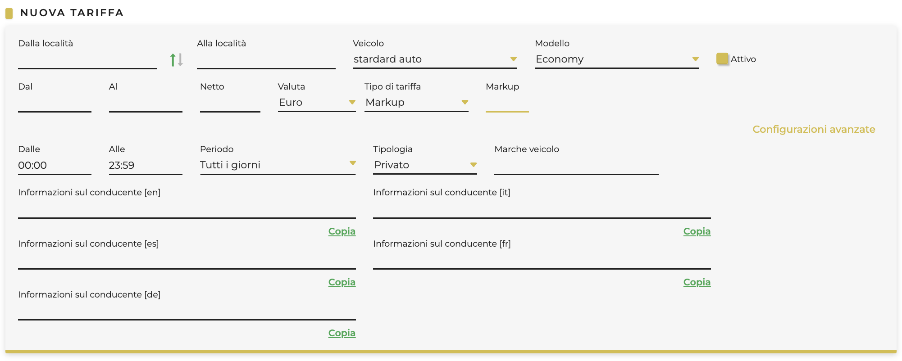Focus the Dalla località input field
Viewport: 902px width, 361px height.
coord(87,60)
